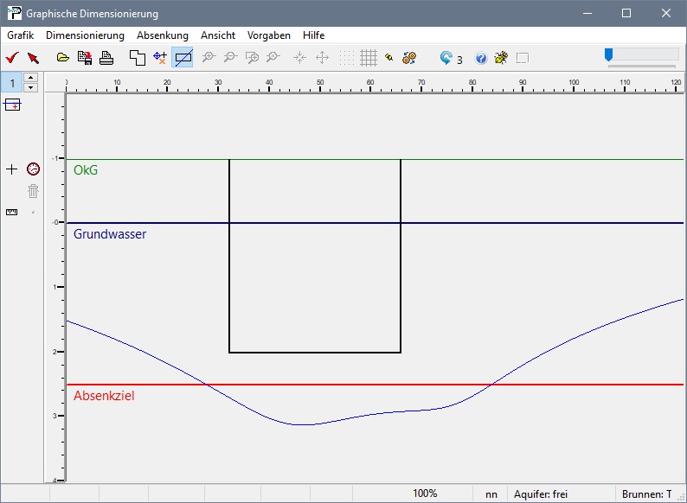
Task: Click the open folder icon
Action: click(x=62, y=58)
